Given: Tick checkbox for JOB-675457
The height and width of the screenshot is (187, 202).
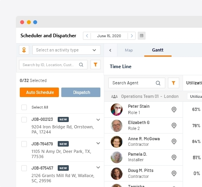Looking at the screenshot, I should [x=24, y=168].
